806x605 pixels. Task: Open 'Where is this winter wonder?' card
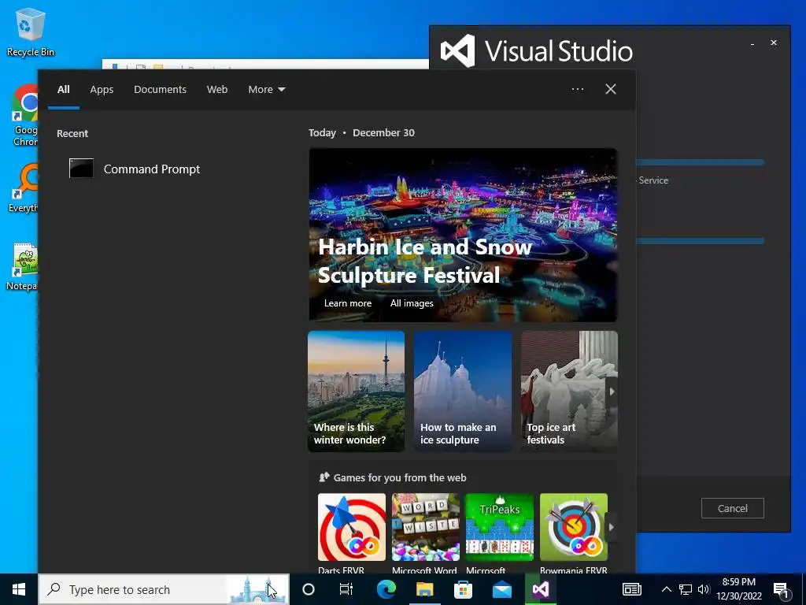[x=357, y=392]
